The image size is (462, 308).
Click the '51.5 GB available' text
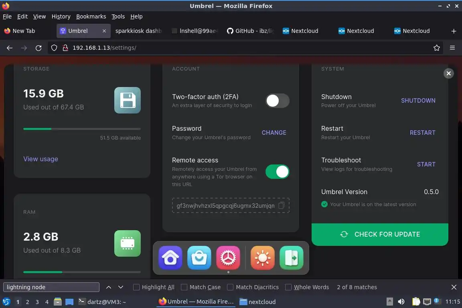[x=120, y=138]
